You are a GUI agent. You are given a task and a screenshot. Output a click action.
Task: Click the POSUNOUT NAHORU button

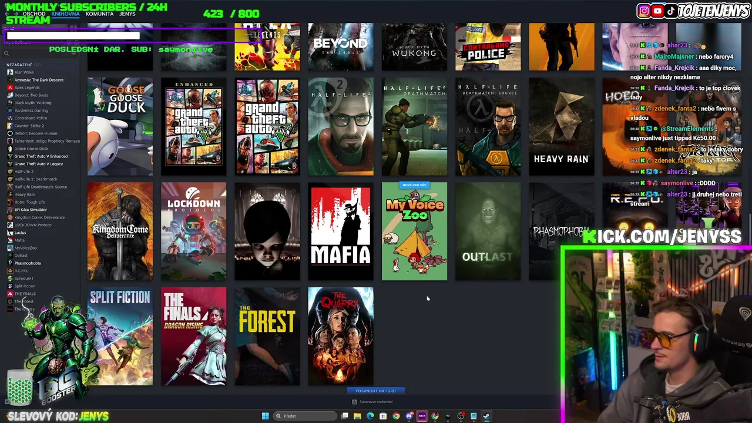(x=376, y=391)
